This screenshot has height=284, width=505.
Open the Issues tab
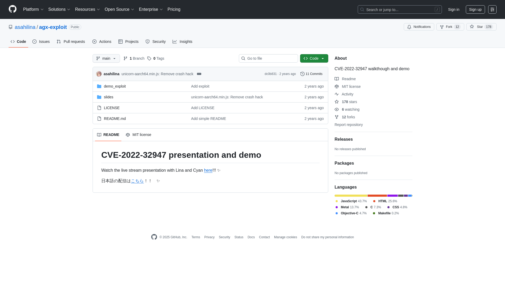41,42
